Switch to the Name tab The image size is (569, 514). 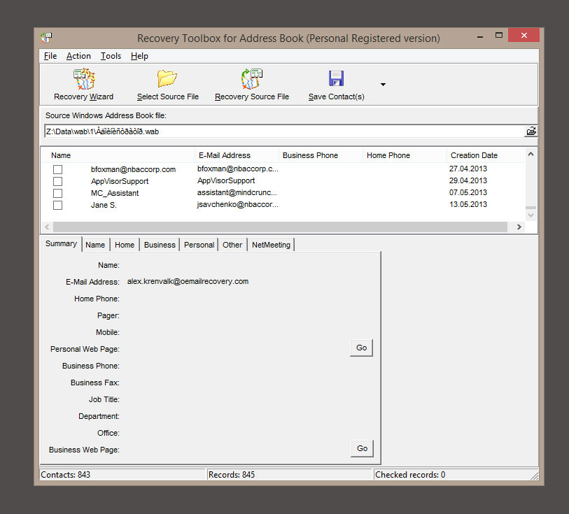[95, 245]
